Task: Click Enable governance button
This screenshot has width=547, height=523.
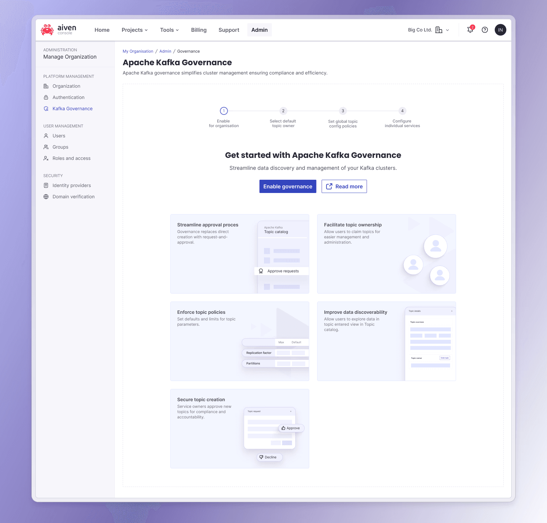Action: [288, 186]
